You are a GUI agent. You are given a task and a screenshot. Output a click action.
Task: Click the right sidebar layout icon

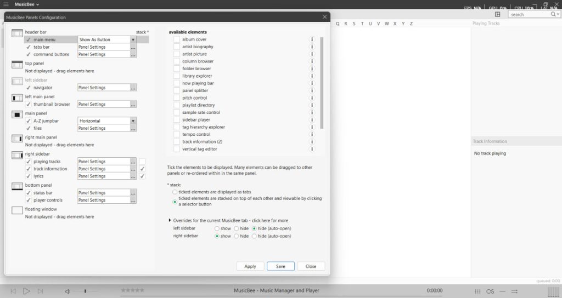[17, 155]
